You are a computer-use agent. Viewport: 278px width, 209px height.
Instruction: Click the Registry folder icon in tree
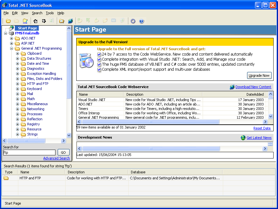(23, 124)
